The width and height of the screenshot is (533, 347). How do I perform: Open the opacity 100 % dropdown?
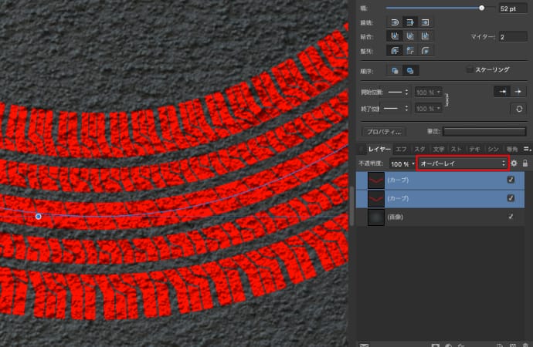click(x=401, y=163)
